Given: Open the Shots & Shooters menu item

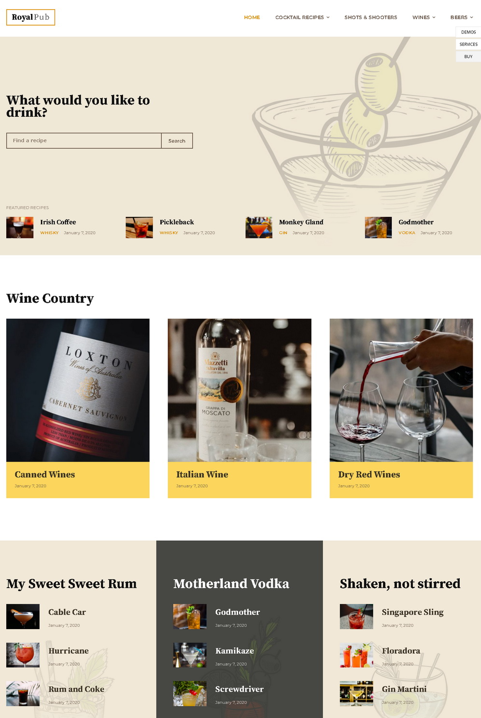Looking at the screenshot, I should click(371, 17).
